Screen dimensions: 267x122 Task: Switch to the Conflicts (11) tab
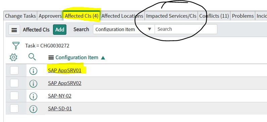point(214,16)
